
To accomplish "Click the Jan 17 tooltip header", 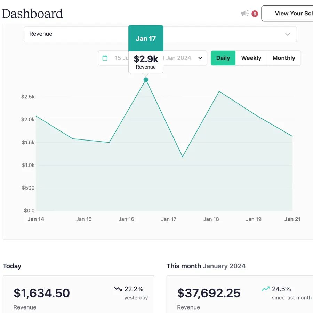I will [146, 38].
